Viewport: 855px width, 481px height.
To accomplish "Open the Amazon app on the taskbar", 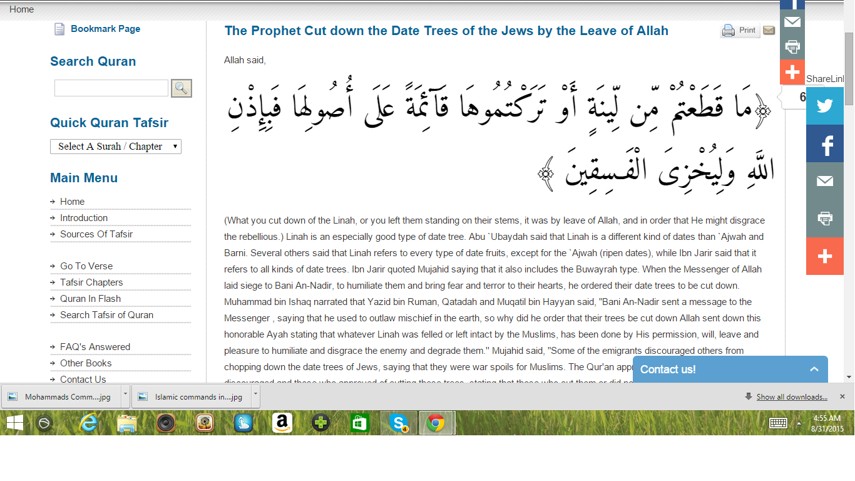I will point(282,423).
